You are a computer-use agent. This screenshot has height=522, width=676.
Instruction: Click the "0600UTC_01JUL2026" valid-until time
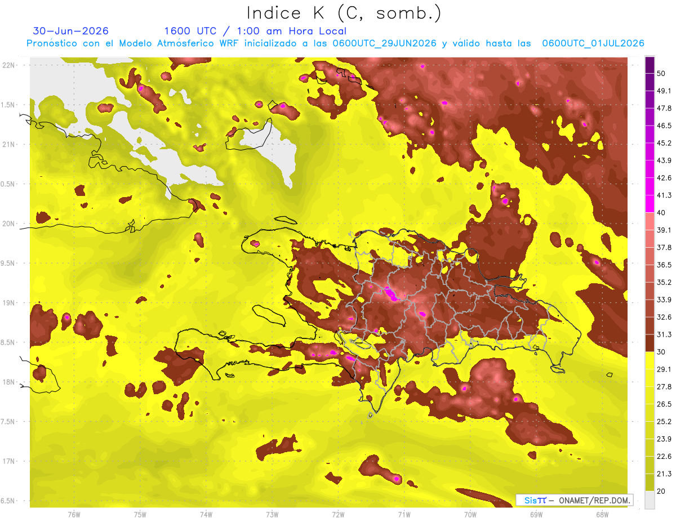click(x=593, y=43)
